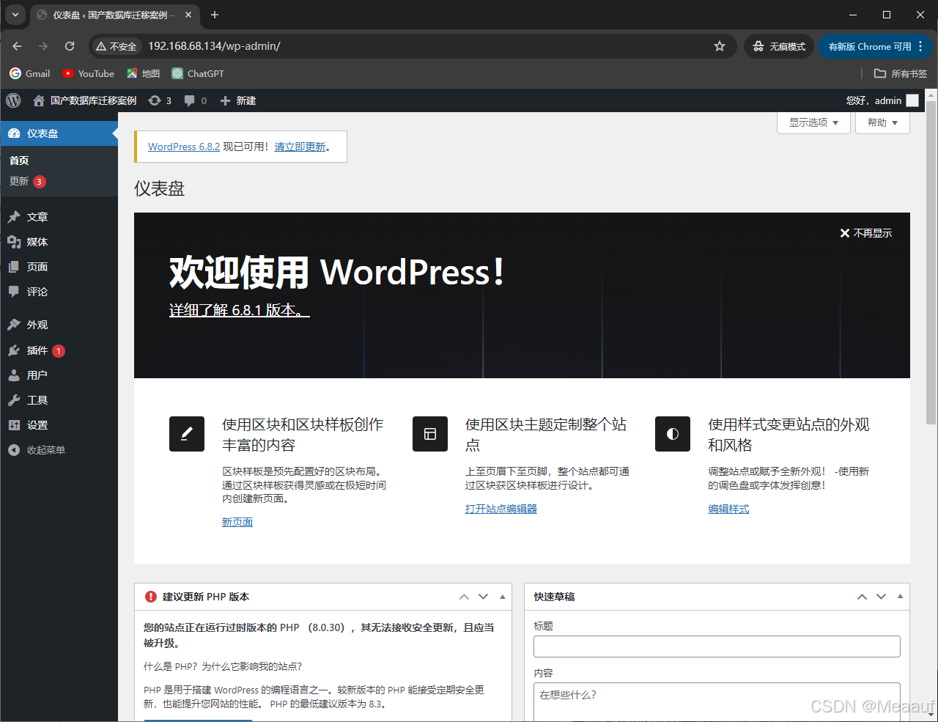Collapse the PHP update widget panel

coord(503,597)
